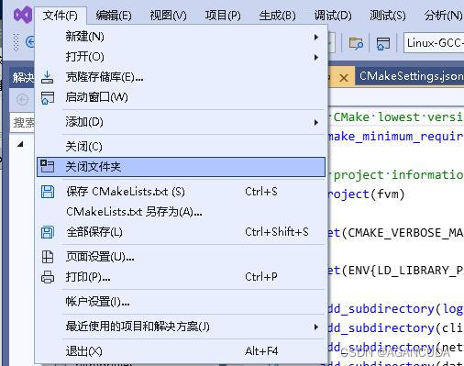Screen dimensions: 464x366
Task: Open 页面设置(U)... menu entry
Action: click(181, 257)
